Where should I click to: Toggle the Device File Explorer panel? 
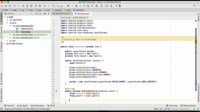(x=199, y=93)
